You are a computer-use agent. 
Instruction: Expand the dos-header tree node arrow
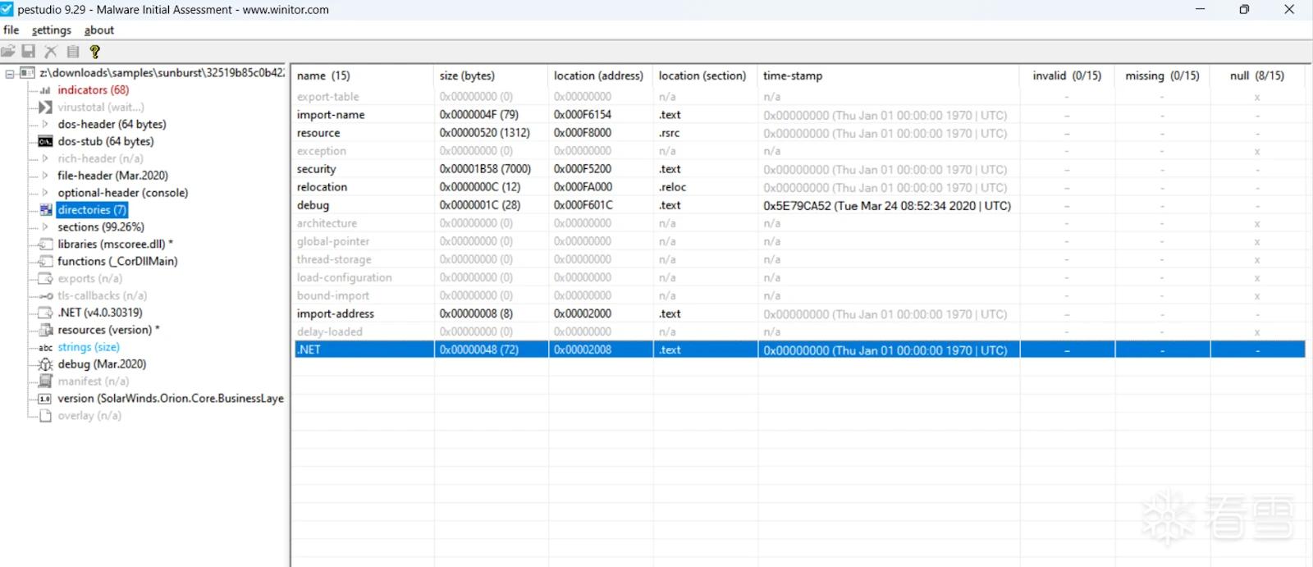coord(45,125)
